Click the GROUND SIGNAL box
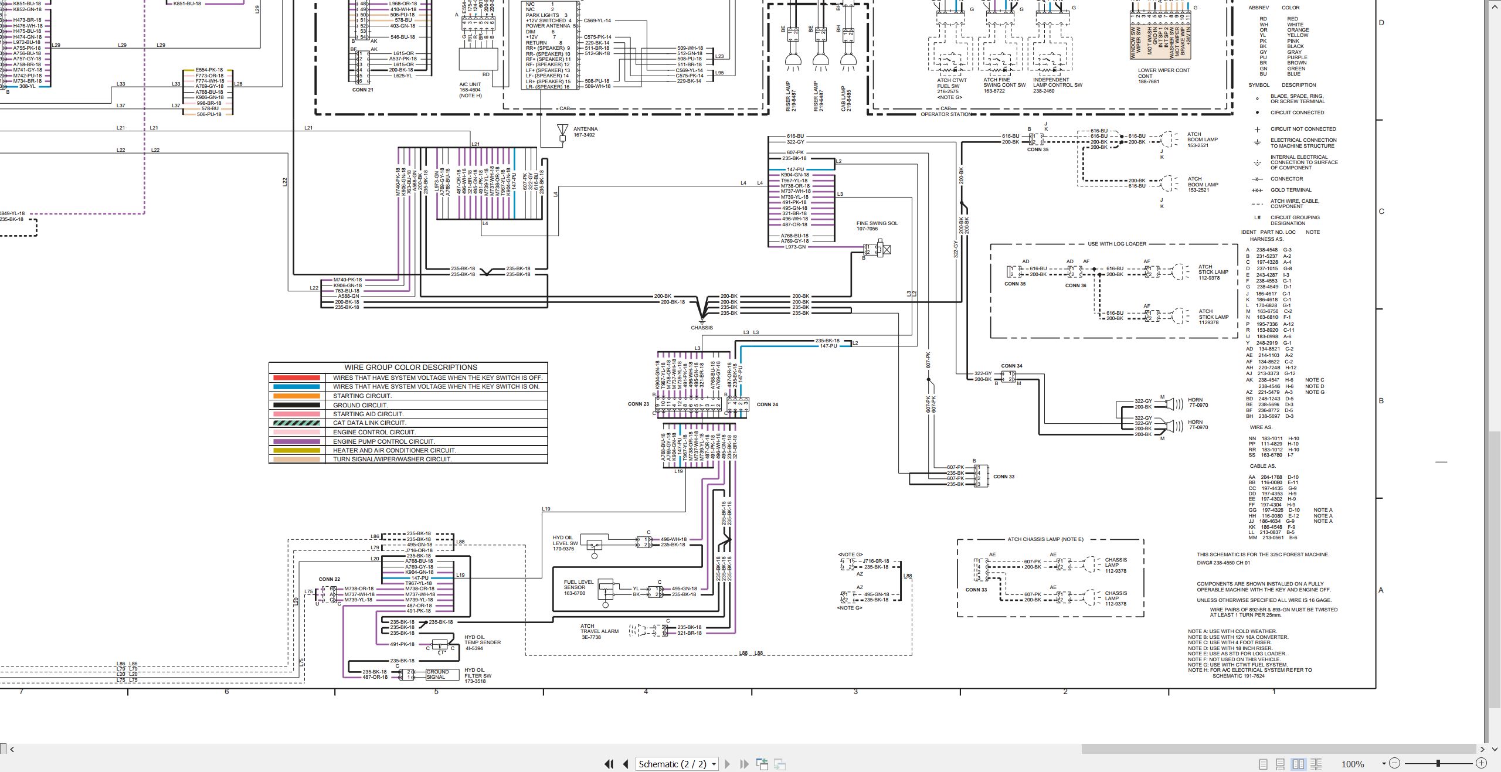This screenshot has width=1501, height=772. (442, 674)
